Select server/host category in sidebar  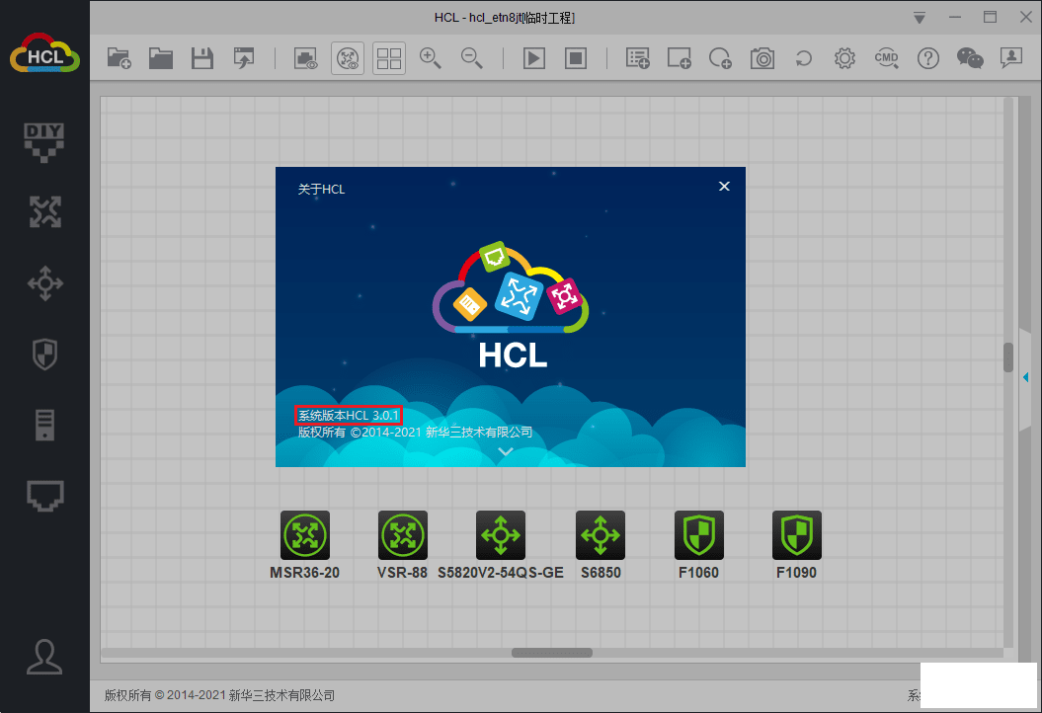pyautogui.click(x=44, y=426)
